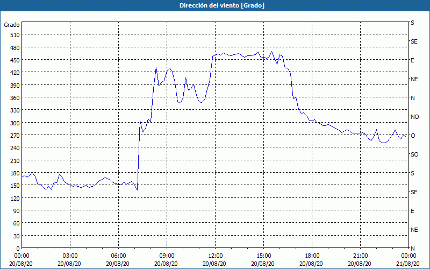Select the 'NO' compass label
Viewport: 430px width, 269px height.
point(414,117)
